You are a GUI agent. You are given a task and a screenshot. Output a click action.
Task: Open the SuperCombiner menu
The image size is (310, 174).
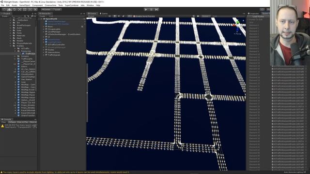pos(72,5)
